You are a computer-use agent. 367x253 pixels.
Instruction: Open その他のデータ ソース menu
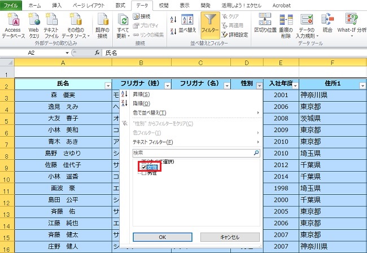coord(76,25)
